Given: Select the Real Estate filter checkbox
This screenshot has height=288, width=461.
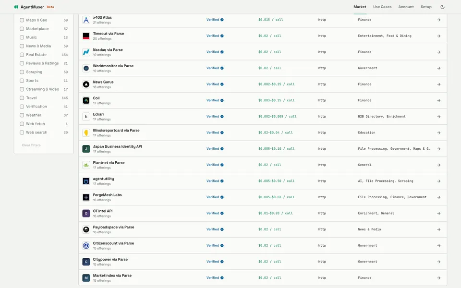Looking at the screenshot, I should tap(22, 55).
